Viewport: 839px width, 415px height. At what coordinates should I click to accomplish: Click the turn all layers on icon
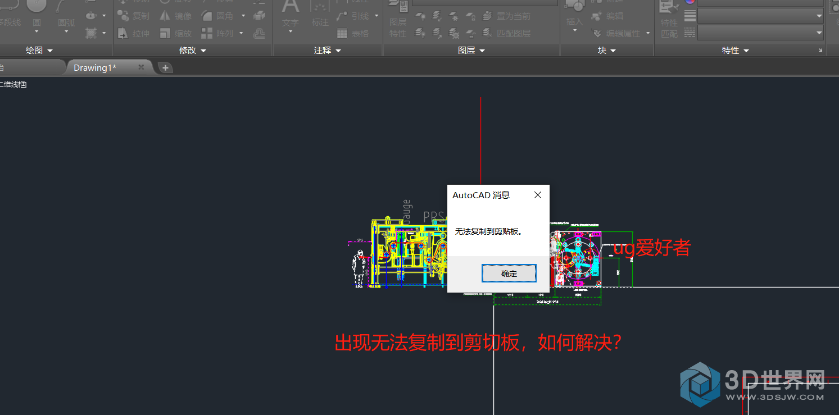coord(420,34)
